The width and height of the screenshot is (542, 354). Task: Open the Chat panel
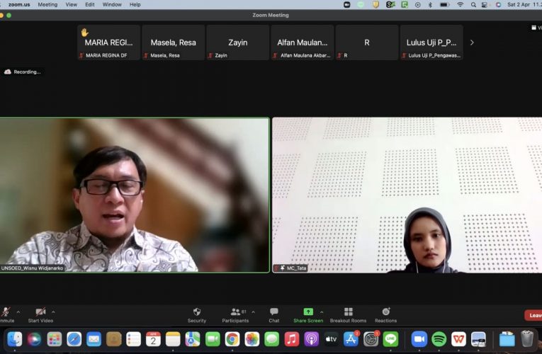click(273, 315)
